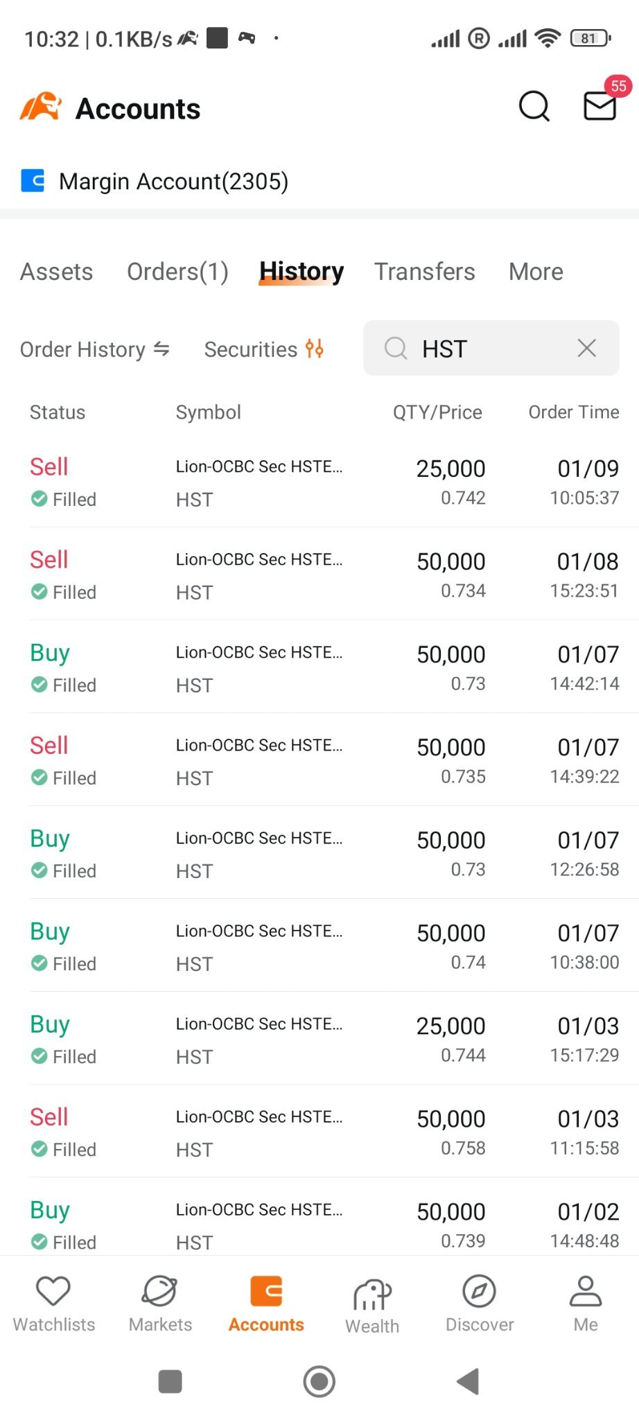The image size is (639, 1420).
Task: Switch the Order History view toggle
Action: pos(95,349)
